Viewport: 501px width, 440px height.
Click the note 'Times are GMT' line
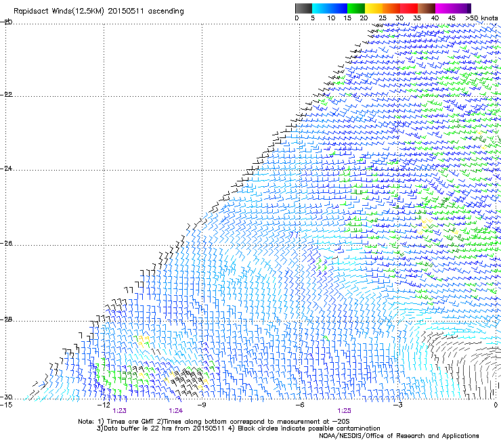coord(214,422)
